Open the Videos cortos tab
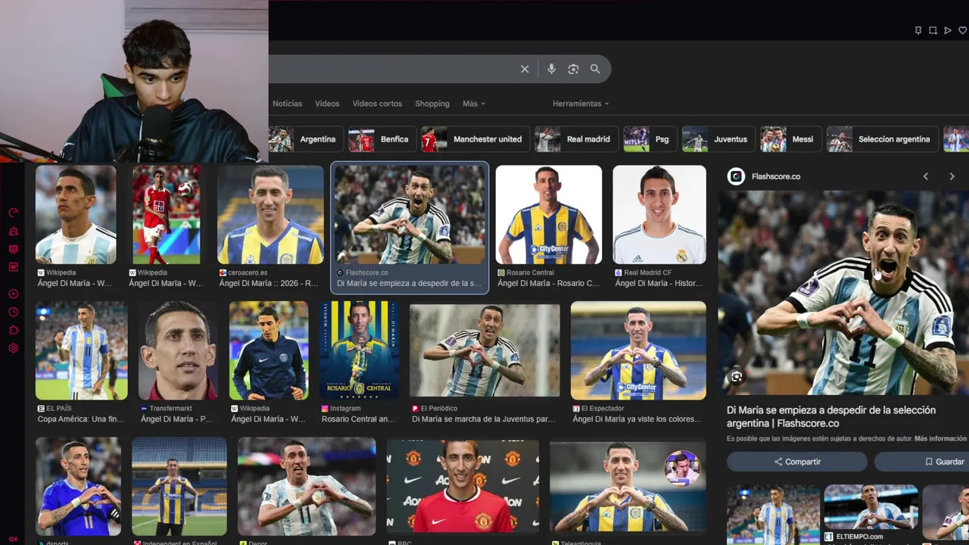The image size is (969, 545). 377,104
